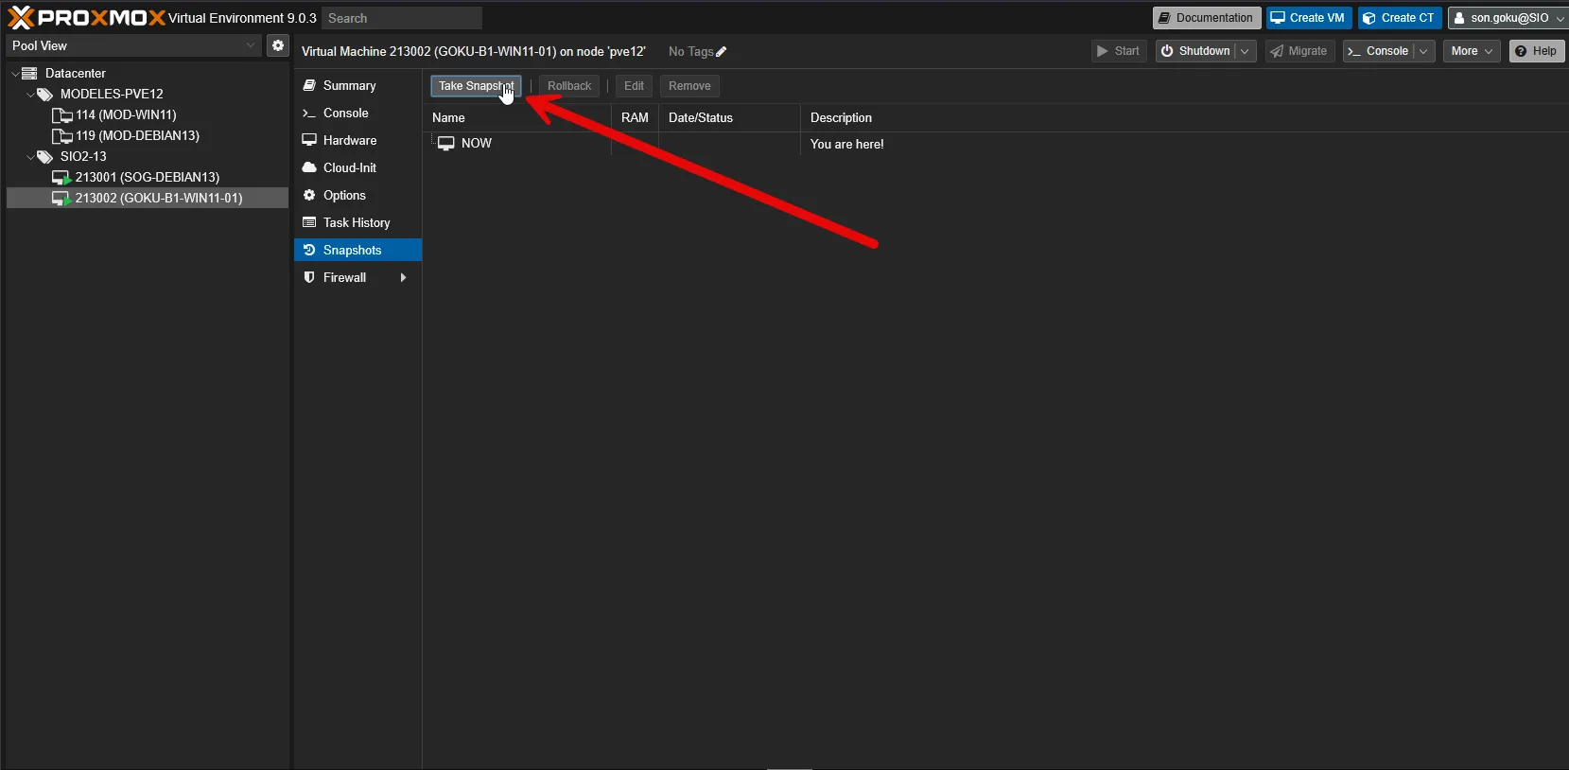Screen dimensions: 1569x770
Task: Open the More actions menu
Action: [x=1471, y=51]
